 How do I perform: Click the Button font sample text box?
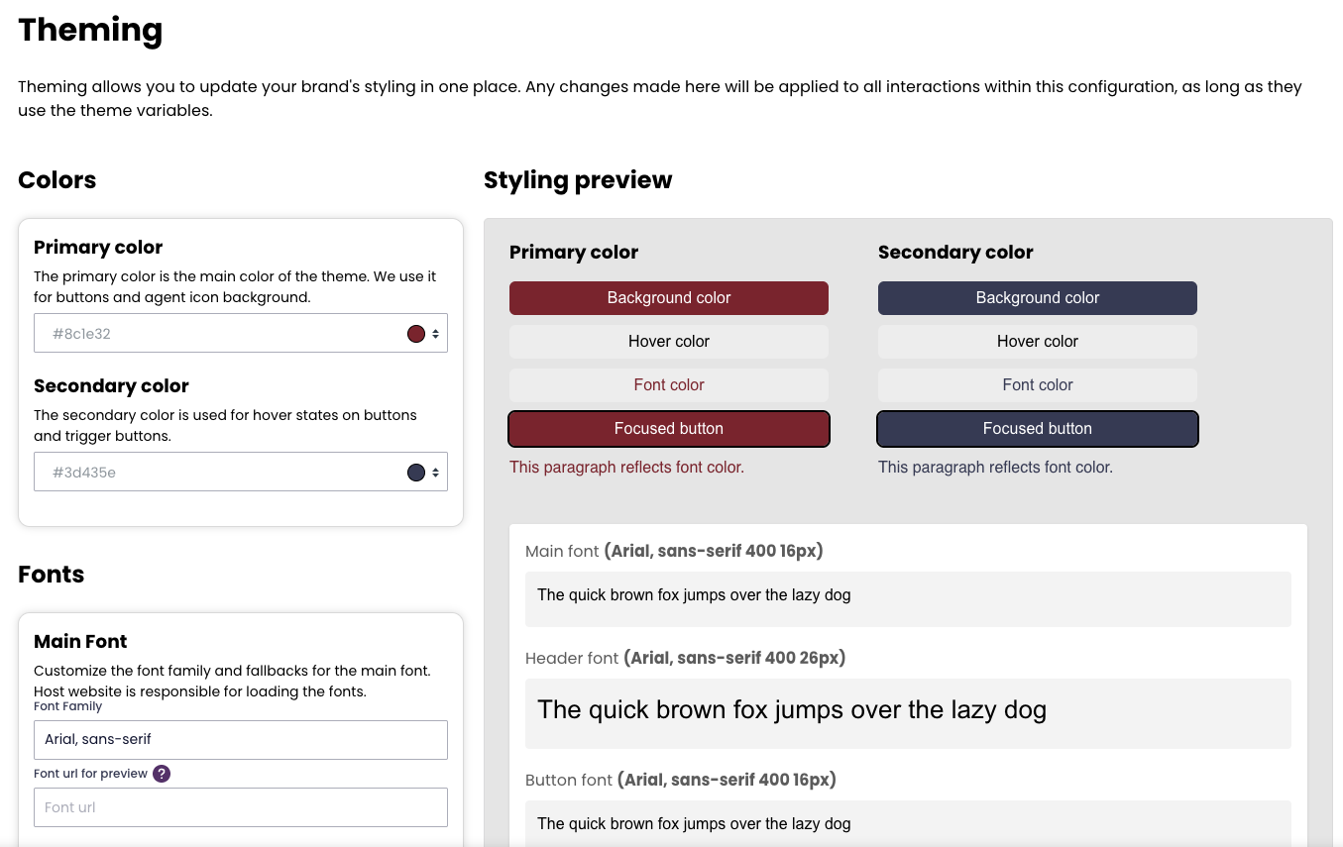[907, 823]
